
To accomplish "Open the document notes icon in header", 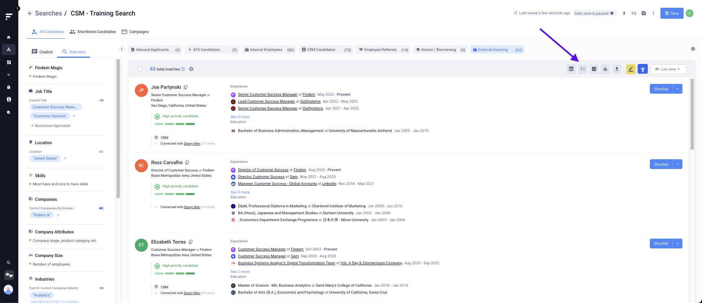I will point(644,13).
